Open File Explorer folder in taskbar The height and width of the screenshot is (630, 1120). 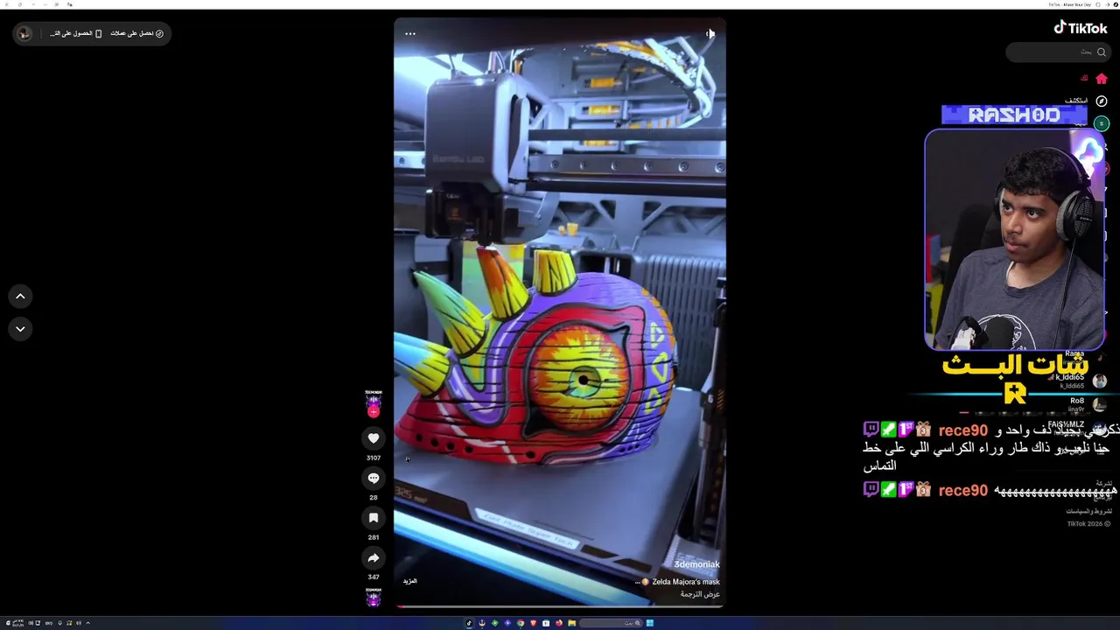571,623
